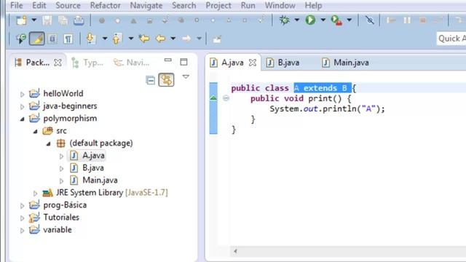This screenshot has height=262, width=466.
Task: Open the Previous Annotation dropdown arrow
Action: (x=131, y=39)
